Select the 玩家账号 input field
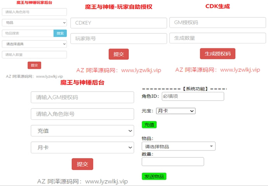 (x=118, y=39)
